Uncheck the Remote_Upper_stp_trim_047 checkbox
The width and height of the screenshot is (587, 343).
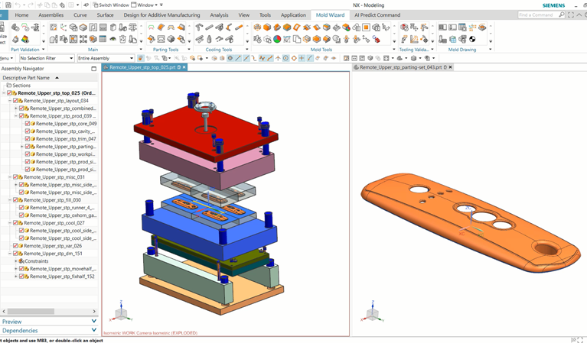(28, 138)
